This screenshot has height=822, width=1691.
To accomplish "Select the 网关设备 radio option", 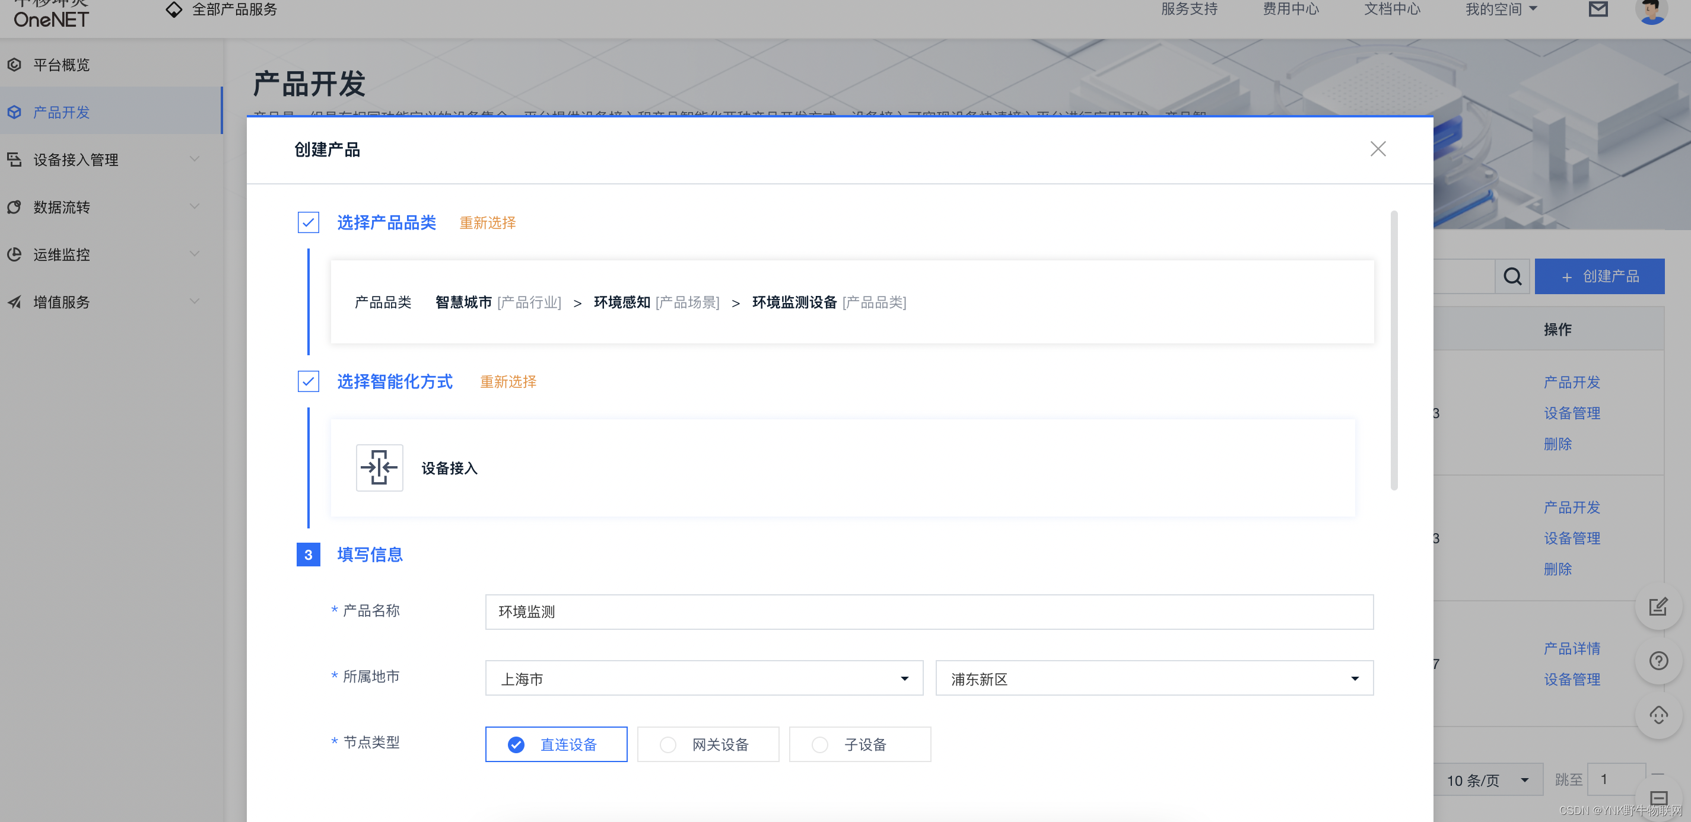I will coord(708,744).
